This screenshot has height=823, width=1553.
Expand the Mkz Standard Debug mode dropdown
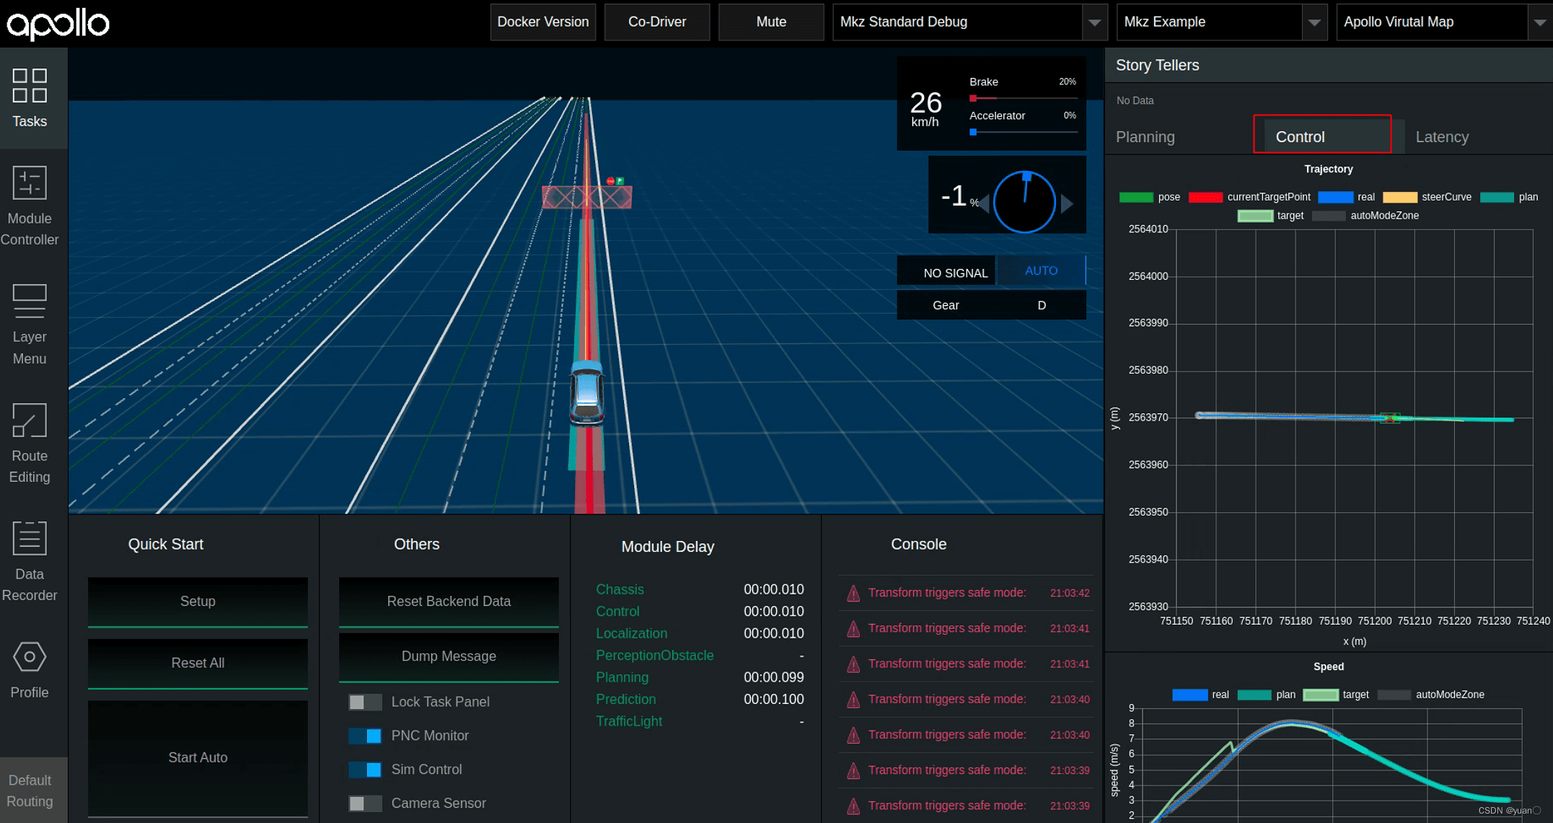[x=1094, y=22]
